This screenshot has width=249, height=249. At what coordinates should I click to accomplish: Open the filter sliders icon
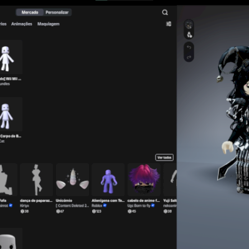(x=169, y=24)
